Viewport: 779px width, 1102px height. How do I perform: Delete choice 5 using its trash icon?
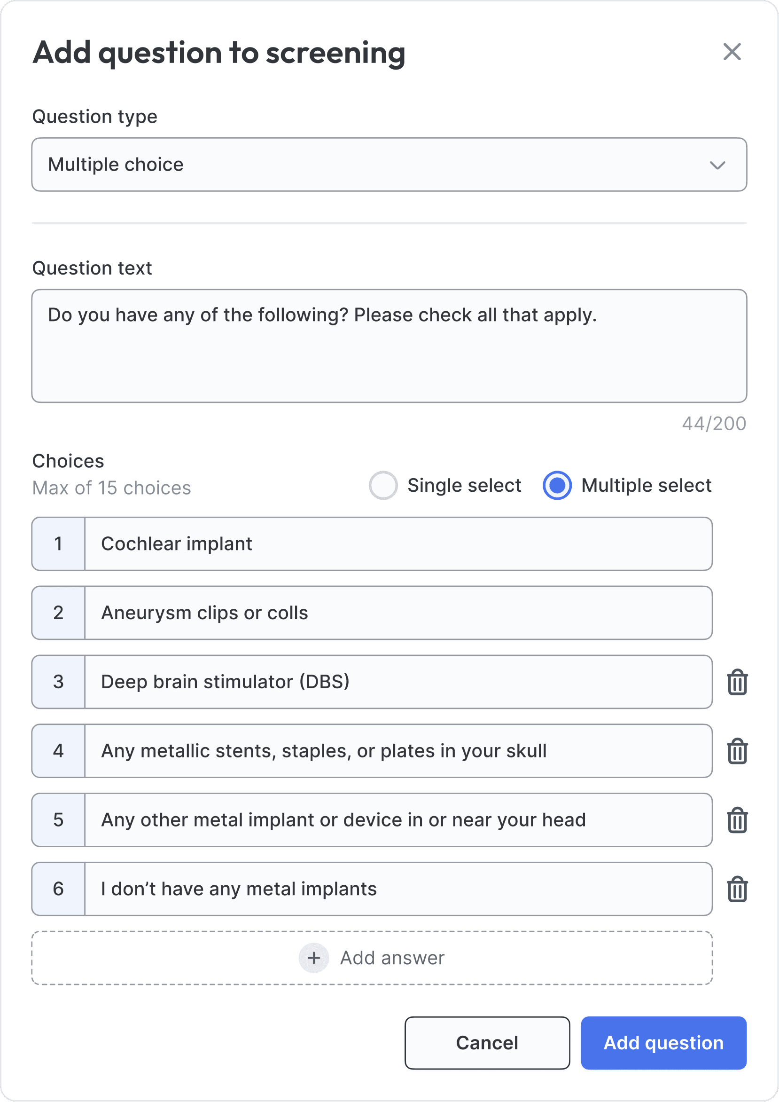coord(737,820)
